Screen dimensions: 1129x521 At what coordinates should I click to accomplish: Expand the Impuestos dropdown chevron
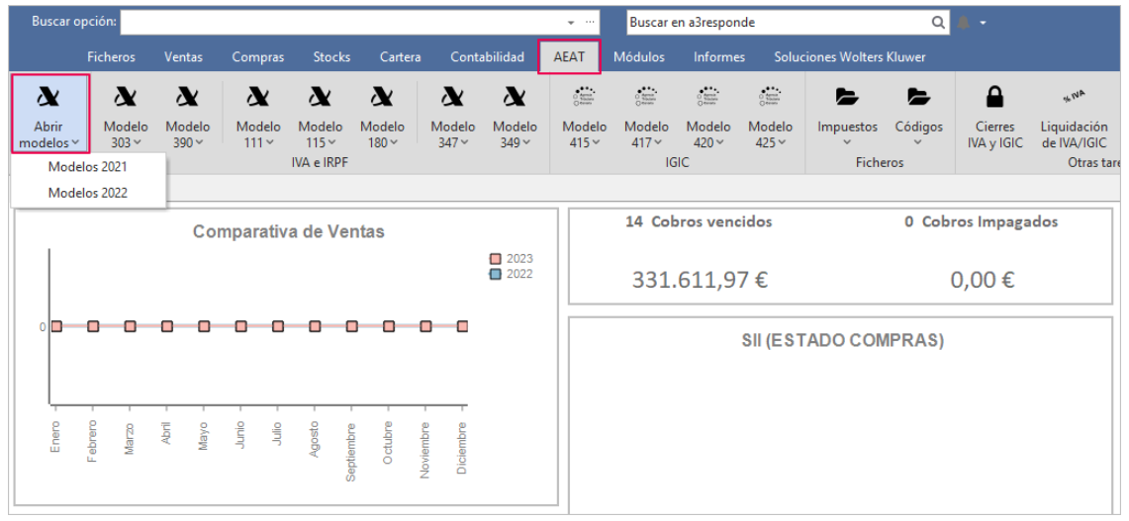pos(847,141)
